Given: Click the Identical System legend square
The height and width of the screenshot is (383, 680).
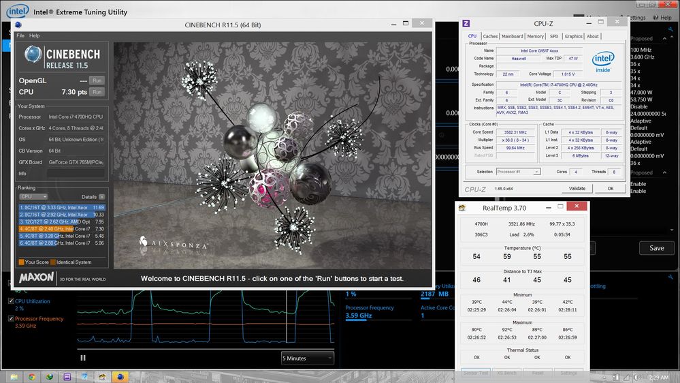Looking at the screenshot, I should click(53, 262).
